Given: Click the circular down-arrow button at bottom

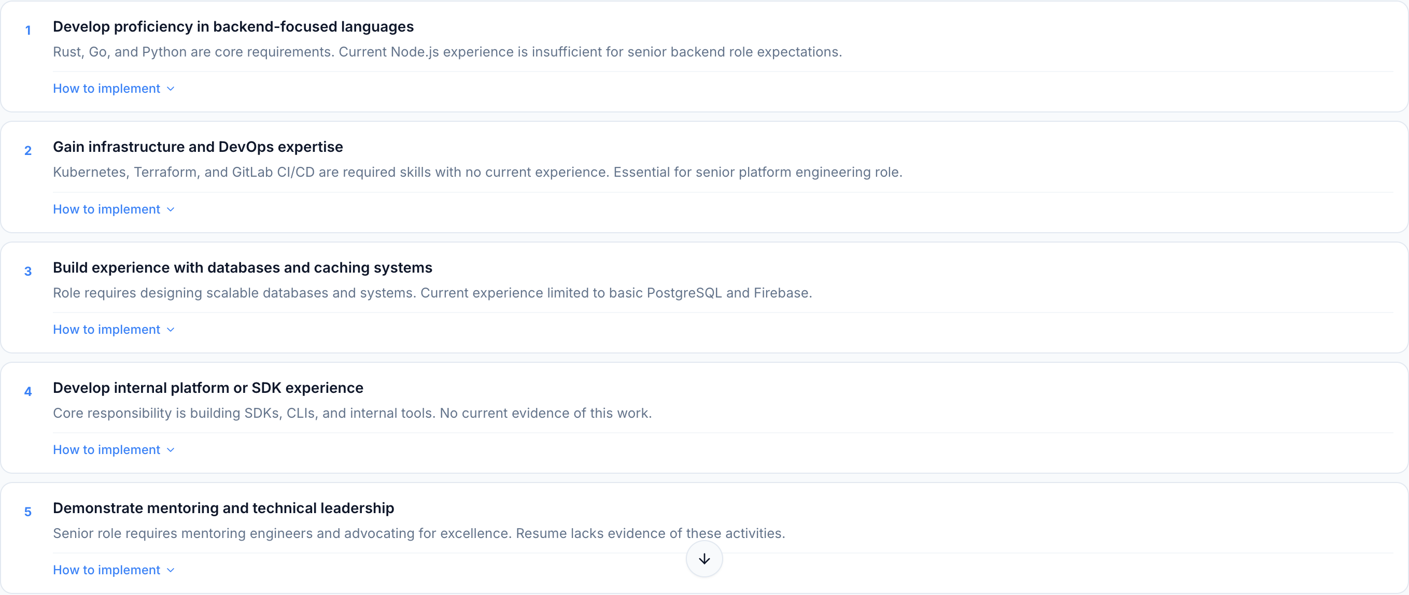Looking at the screenshot, I should pos(704,559).
